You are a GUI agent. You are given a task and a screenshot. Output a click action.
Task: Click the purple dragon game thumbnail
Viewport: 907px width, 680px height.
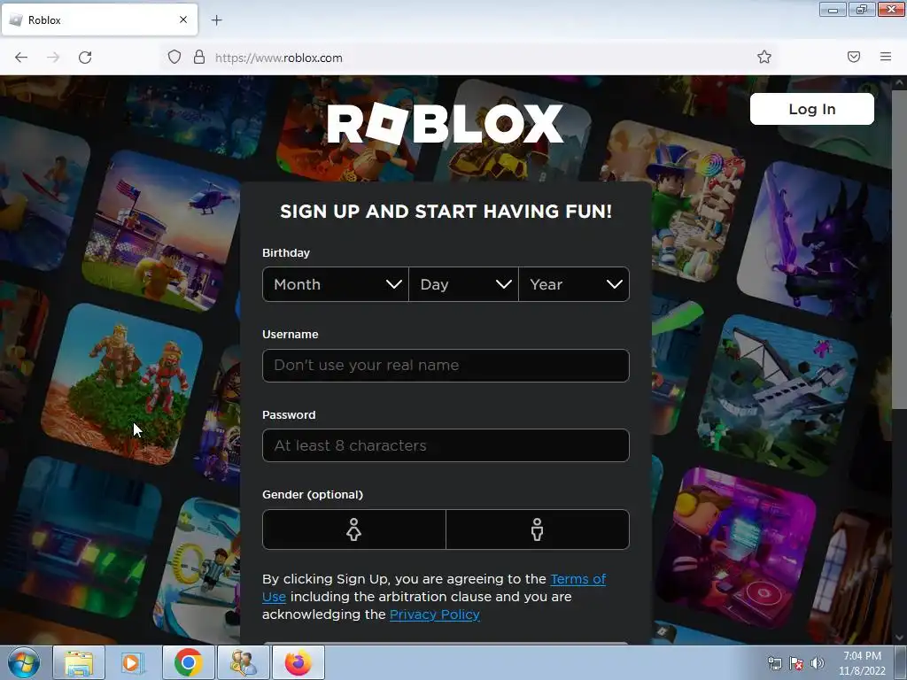pyautogui.click(x=817, y=240)
